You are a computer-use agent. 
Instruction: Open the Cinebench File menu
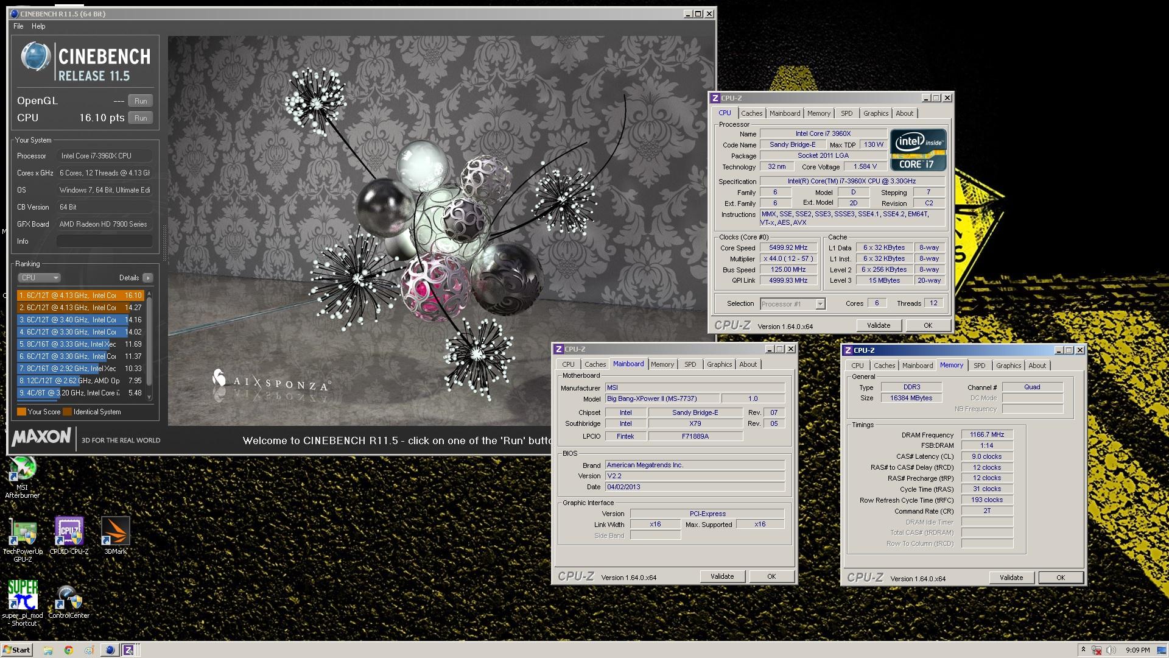tap(18, 26)
